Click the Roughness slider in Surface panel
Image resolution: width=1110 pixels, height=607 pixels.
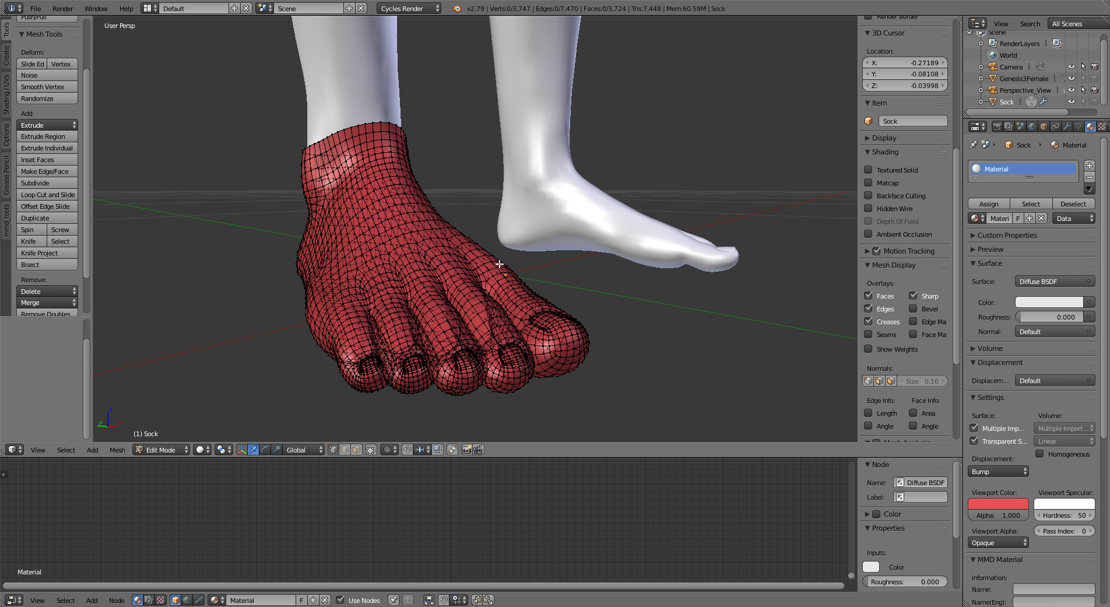pos(1049,317)
